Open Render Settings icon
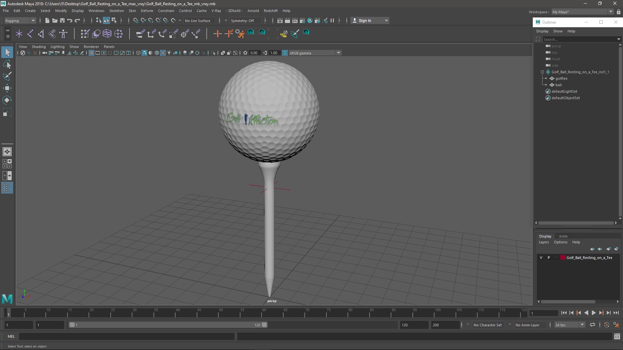 tap(302, 20)
